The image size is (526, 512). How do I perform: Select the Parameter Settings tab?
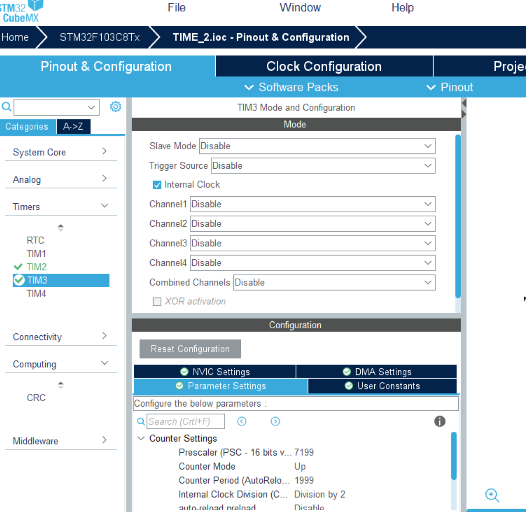(x=221, y=386)
